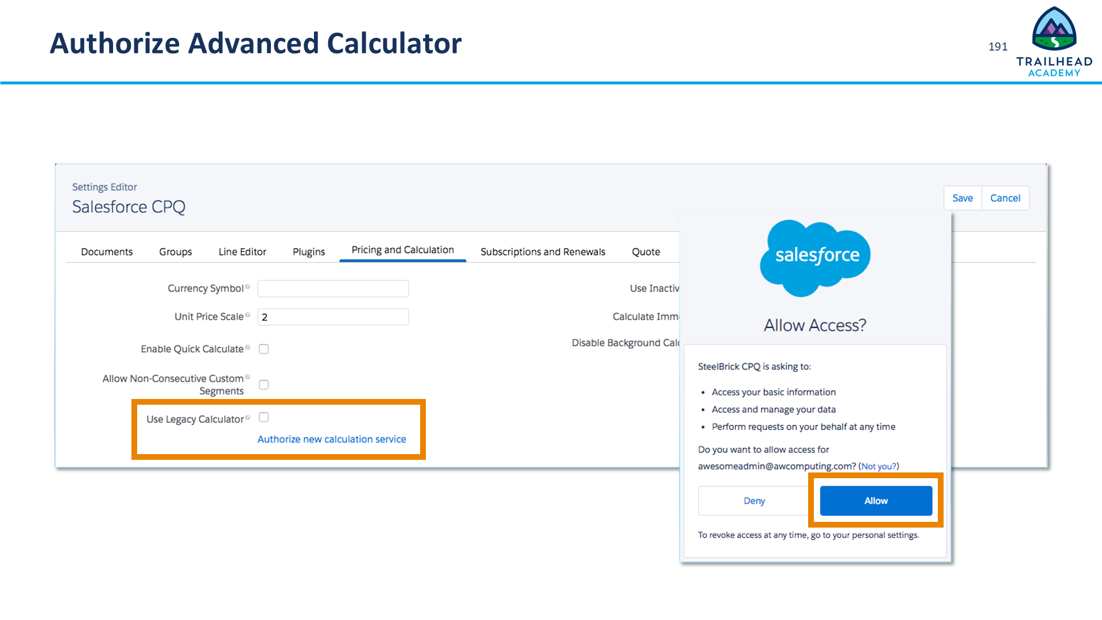Click the Unit Price Scale field
This screenshot has height=620, width=1102.
tap(333, 317)
